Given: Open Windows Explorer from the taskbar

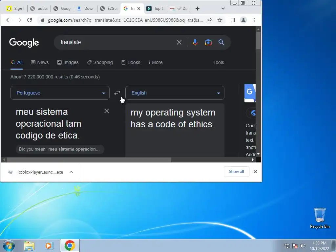Looking at the screenshot, I should point(29,246).
